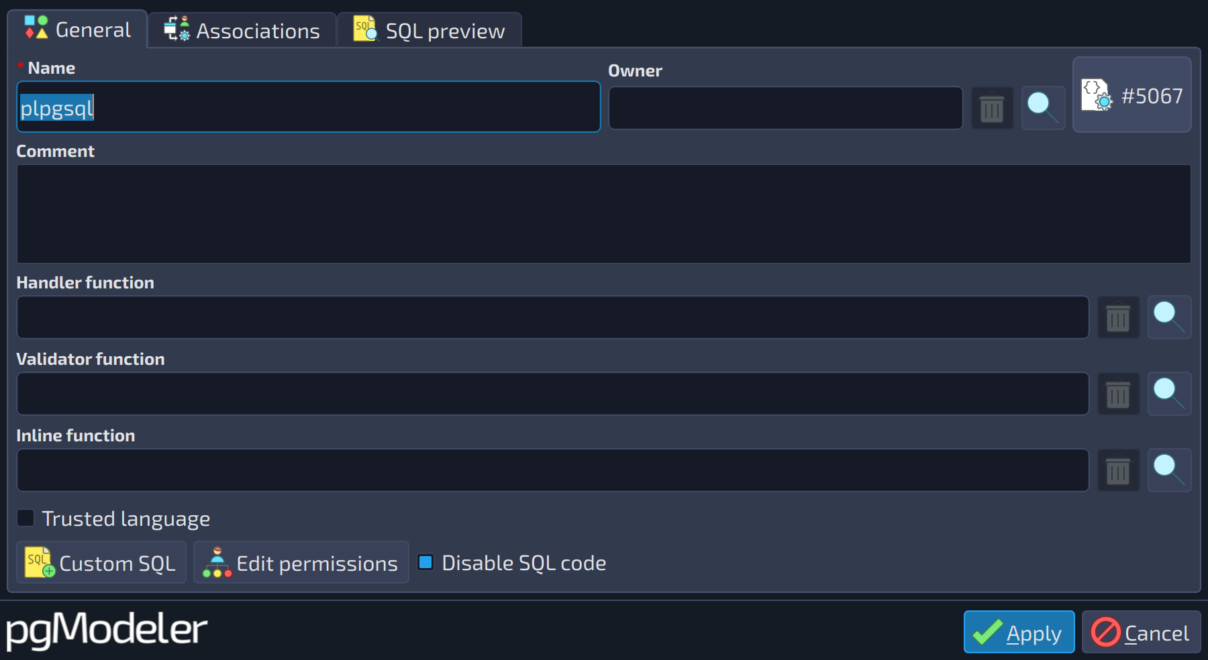Click into the Name field containing plpgsql
This screenshot has width=1208, height=660.
pos(309,107)
